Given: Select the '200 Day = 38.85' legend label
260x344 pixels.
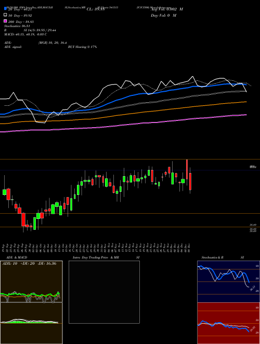Looking at the screenshot, I should (21, 22).
